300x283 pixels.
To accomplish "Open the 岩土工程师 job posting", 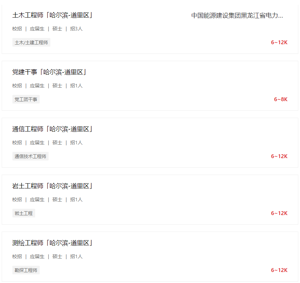I will [x=52, y=186].
